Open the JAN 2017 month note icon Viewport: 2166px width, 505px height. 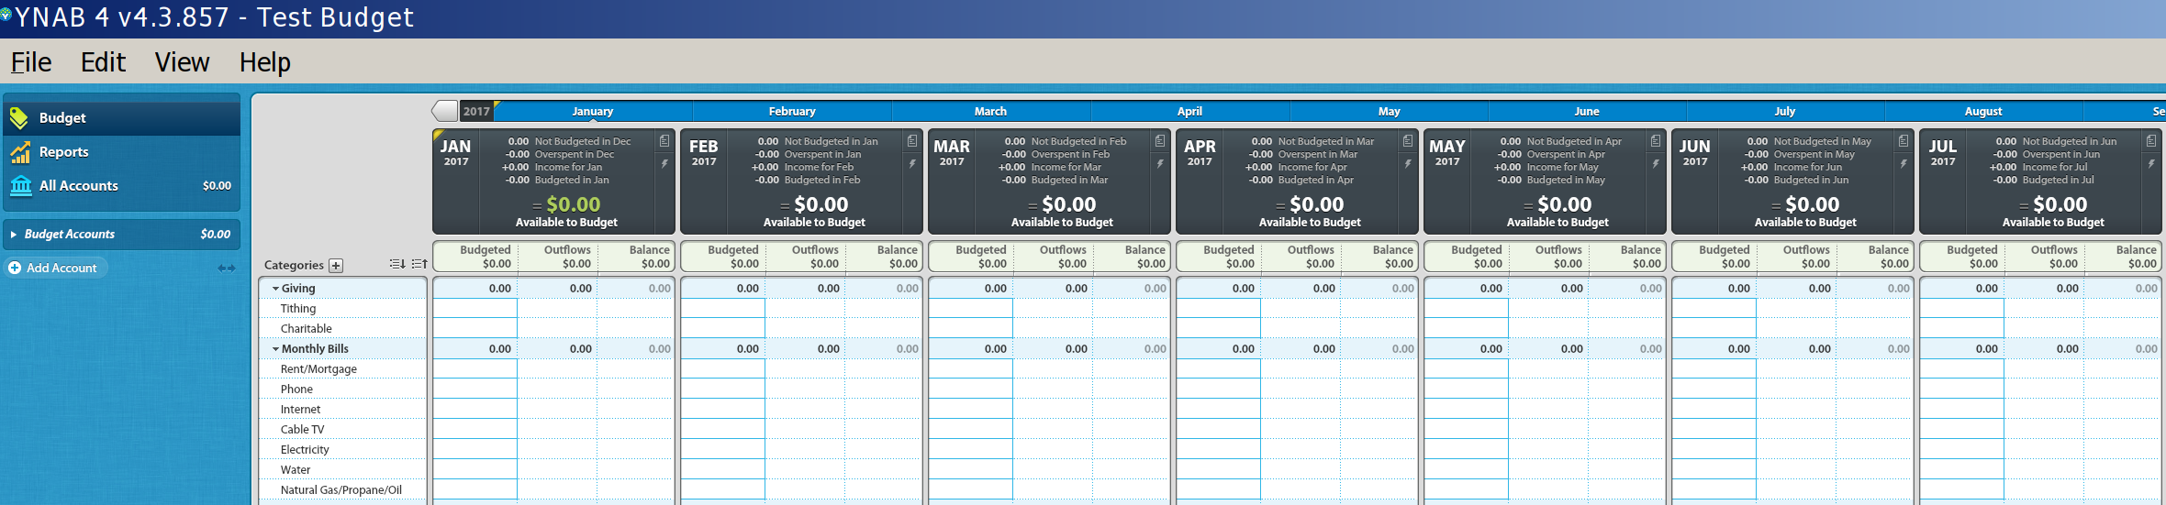(664, 141)
